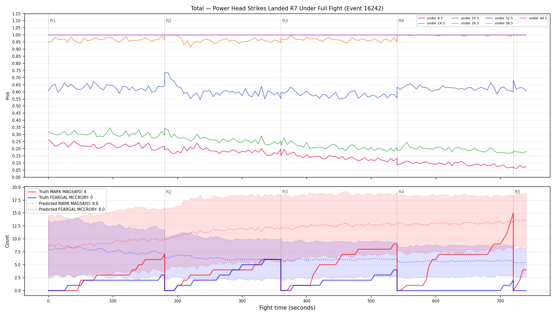Select the 'under 26.5' legend entry
This screenshot has height=317, width=556.
(x=465, y=23)
